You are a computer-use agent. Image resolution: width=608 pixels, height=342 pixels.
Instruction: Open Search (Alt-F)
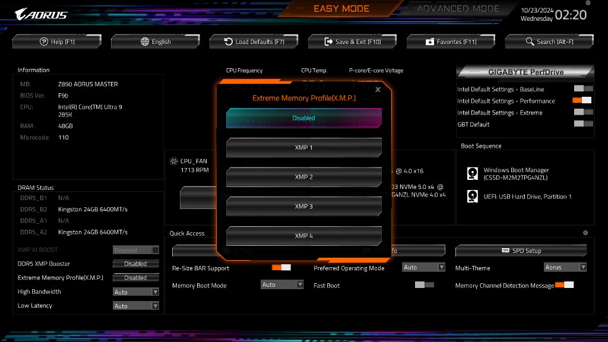coord(549,42)
